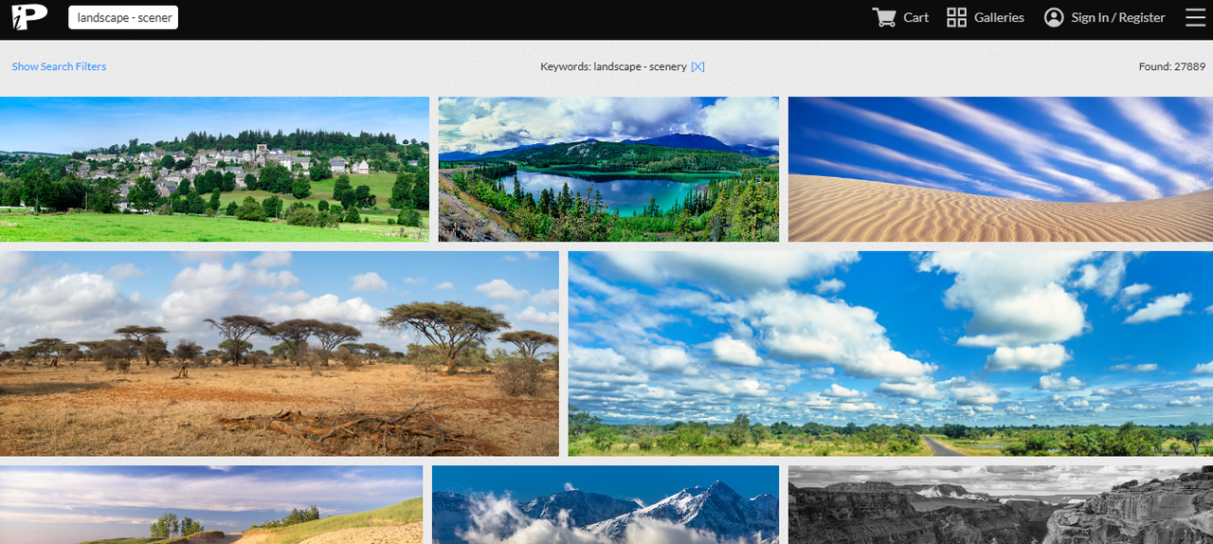Open the Cart link
This screenshot has height=544, width=1213.
(915, 17)
